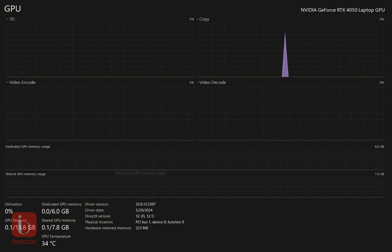The image size is (392, 252).
Task: Click the GPU heading title
Action: point(13,9)
